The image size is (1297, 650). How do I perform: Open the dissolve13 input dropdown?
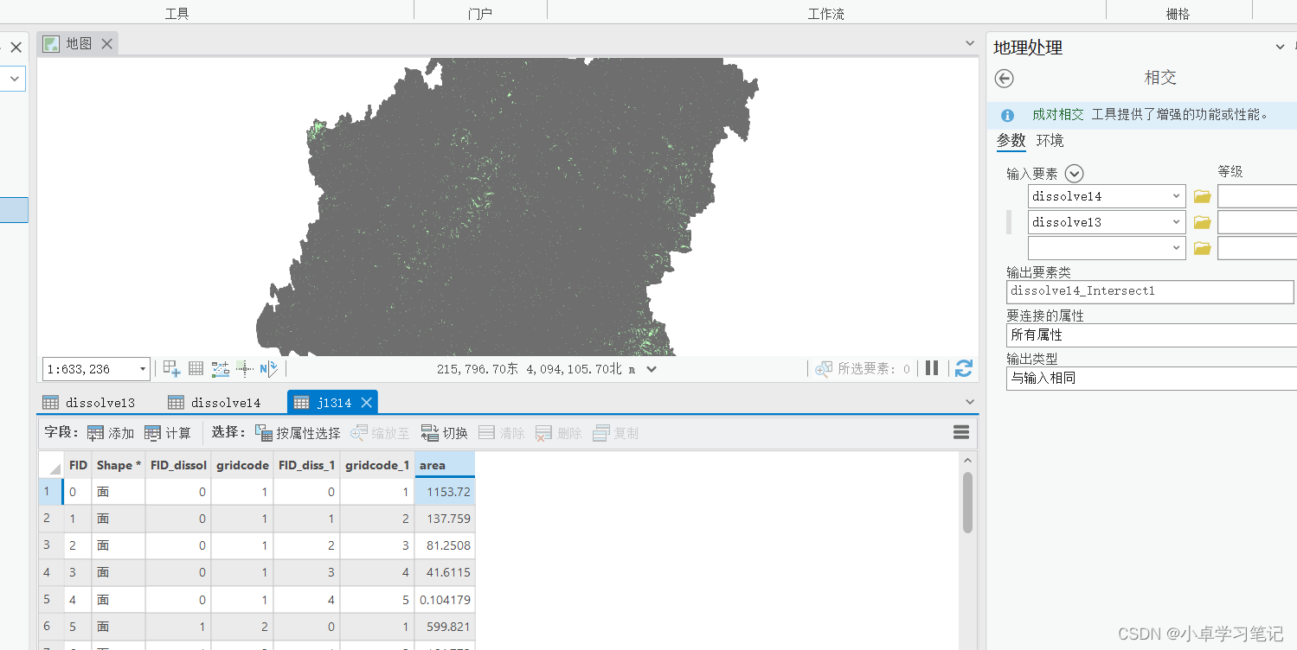pos(1176,222)
